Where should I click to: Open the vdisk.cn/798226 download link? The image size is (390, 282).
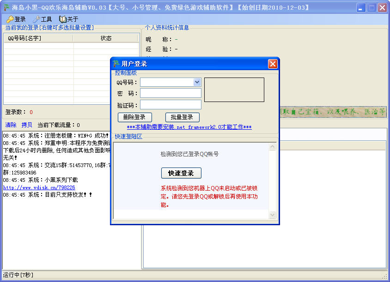click(x=39, y=187)
